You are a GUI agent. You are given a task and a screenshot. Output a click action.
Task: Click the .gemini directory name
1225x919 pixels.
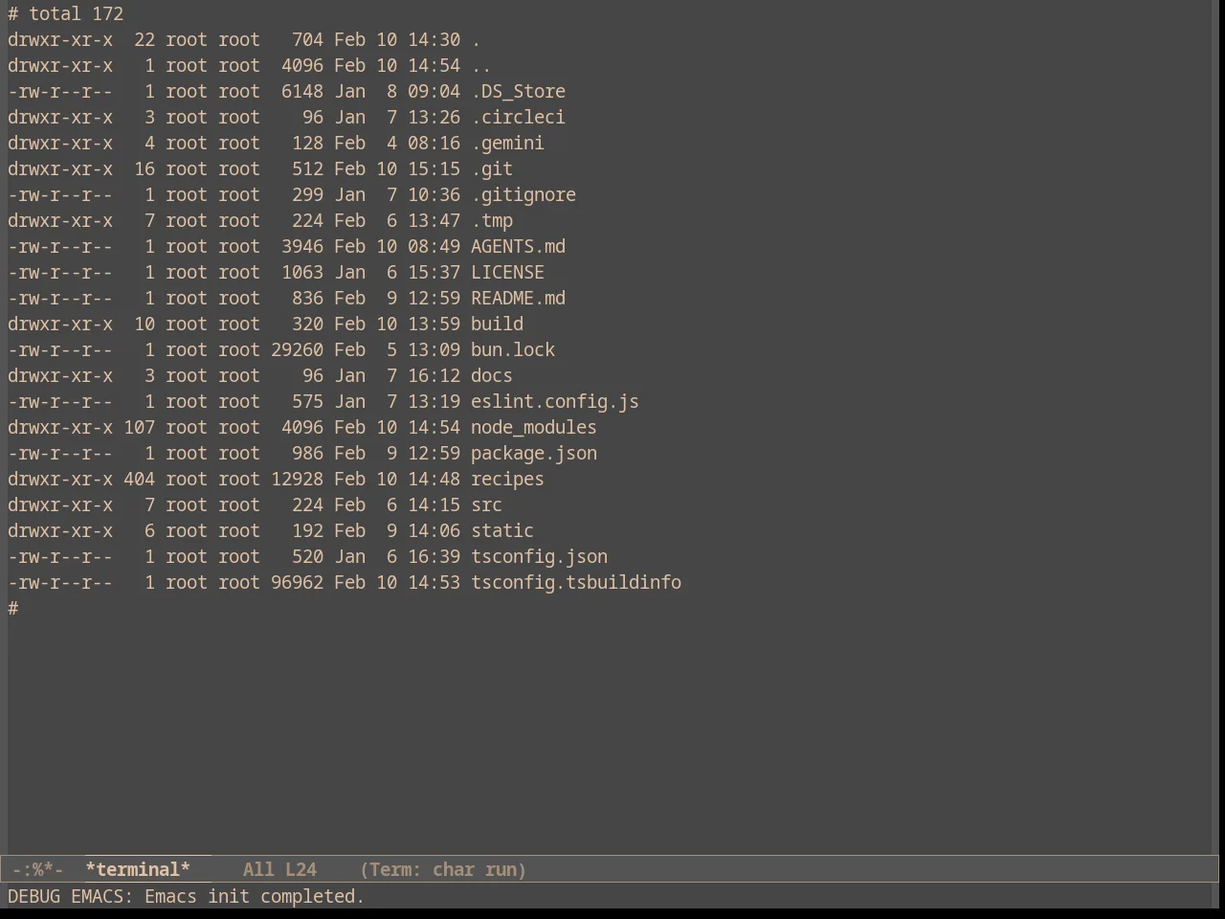point(507,143)
